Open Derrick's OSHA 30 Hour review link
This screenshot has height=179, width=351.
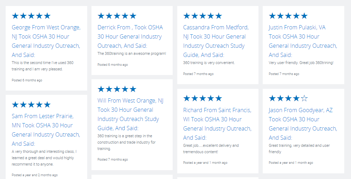(x=130, y=36)
